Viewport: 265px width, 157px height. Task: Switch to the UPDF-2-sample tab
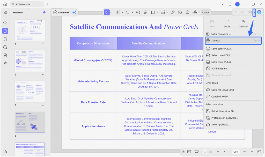27,4
